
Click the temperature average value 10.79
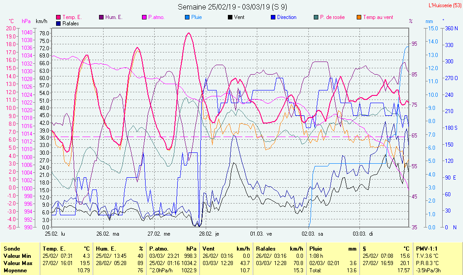(x=84, y=270)
